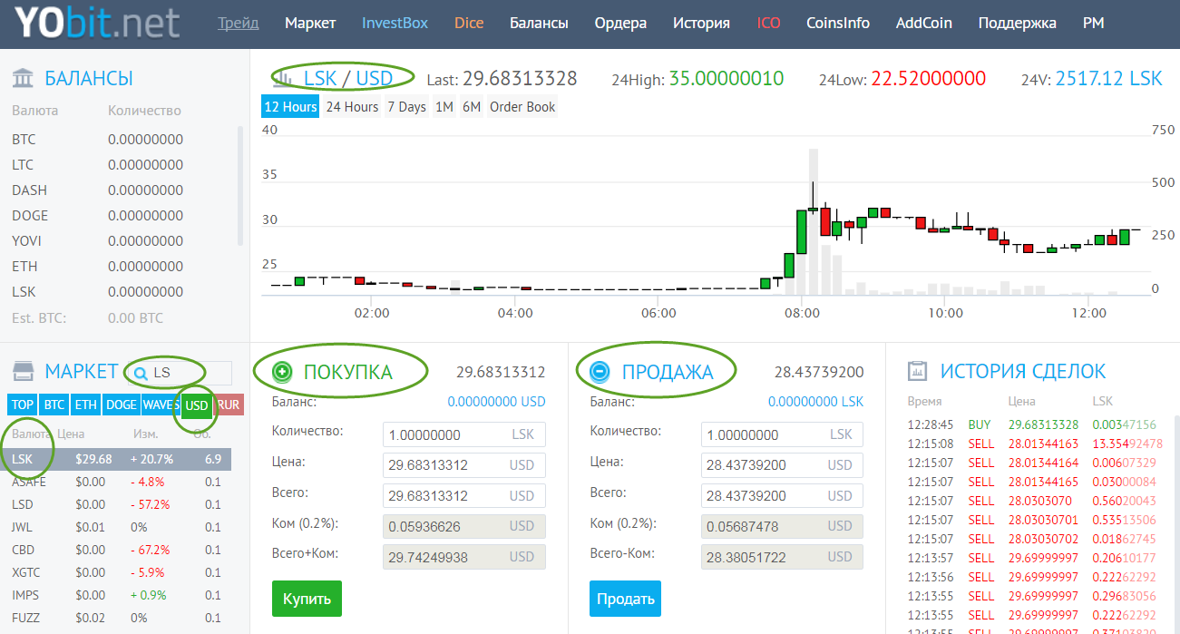Open the InvestBox menu item
The image size is (1180, 634).
pyautogui.click(x=395, y=24)
